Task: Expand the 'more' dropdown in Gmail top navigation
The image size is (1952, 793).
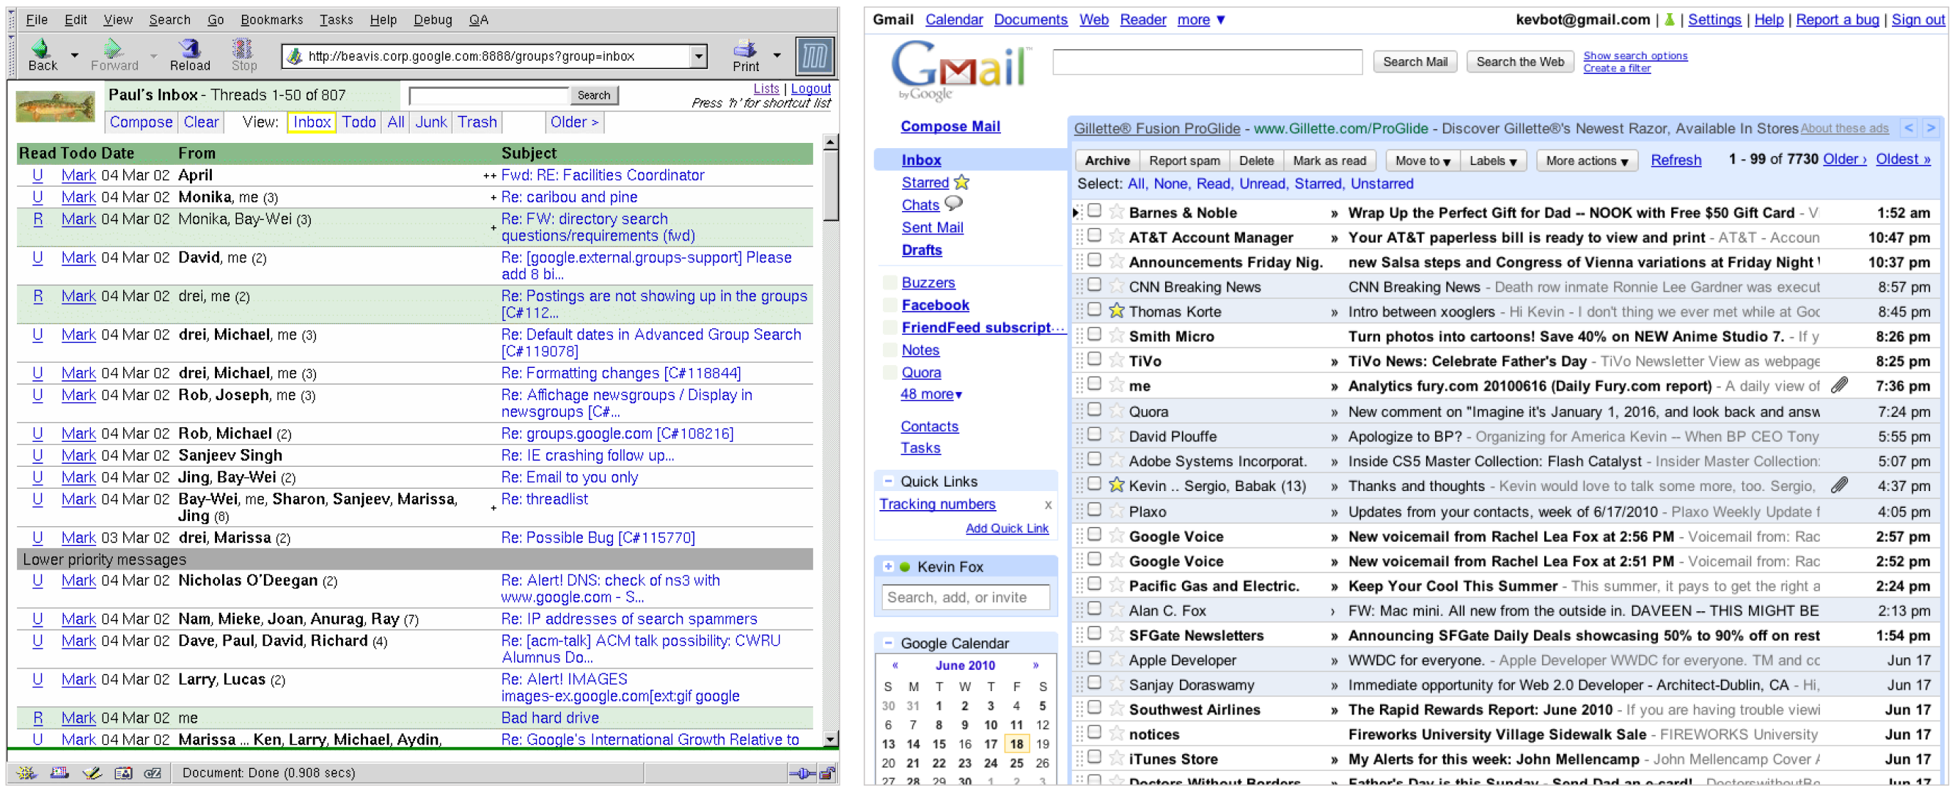Action: click(x=1201, y=20)
